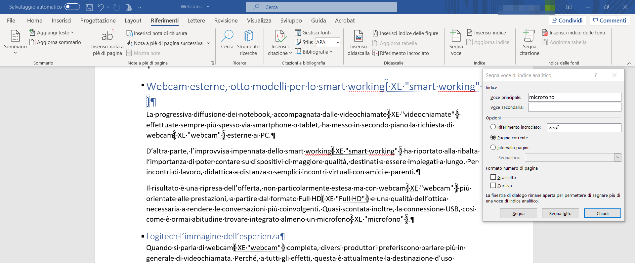The width and height of the screenshot is (635, 263).
Task: Toggle Salvataggio automatico switch
Action: click(x=72, y=7)
